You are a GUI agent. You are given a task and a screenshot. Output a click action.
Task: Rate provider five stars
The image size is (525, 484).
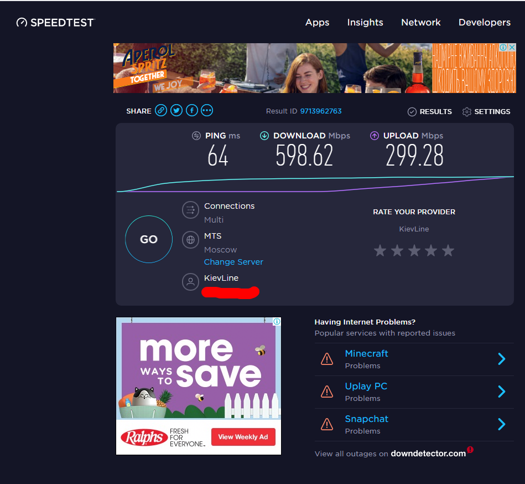pos(448,250)
